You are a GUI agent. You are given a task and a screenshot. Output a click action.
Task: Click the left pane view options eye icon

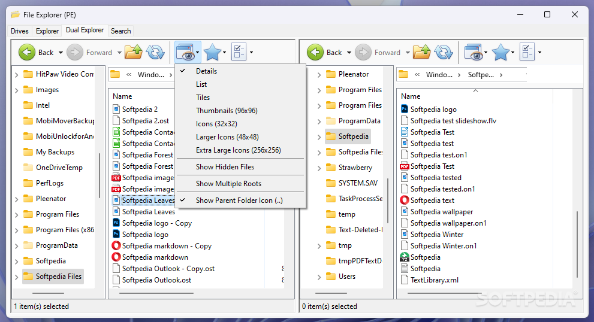(186, 52)
